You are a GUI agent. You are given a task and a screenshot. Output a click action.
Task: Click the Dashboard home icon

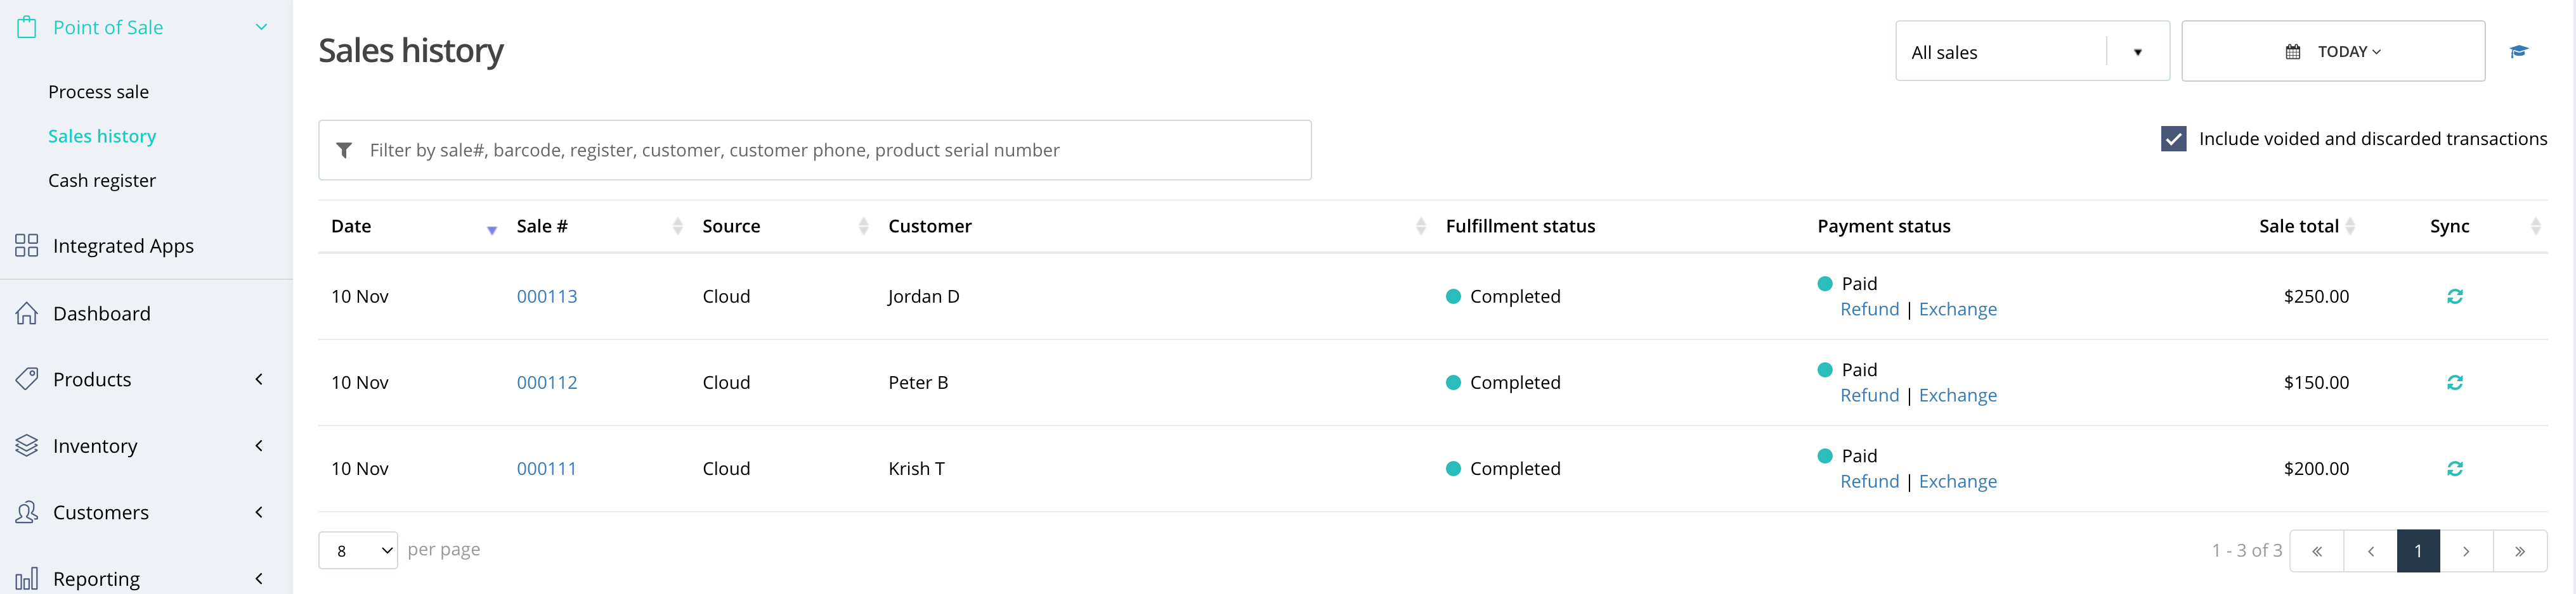point(27,313)
